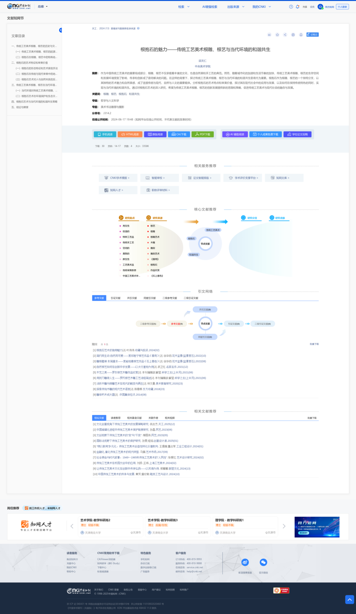This screenshot has height=614, width=356.
Task: Open CNKI学术情报 service link
Action: (118, 178)
